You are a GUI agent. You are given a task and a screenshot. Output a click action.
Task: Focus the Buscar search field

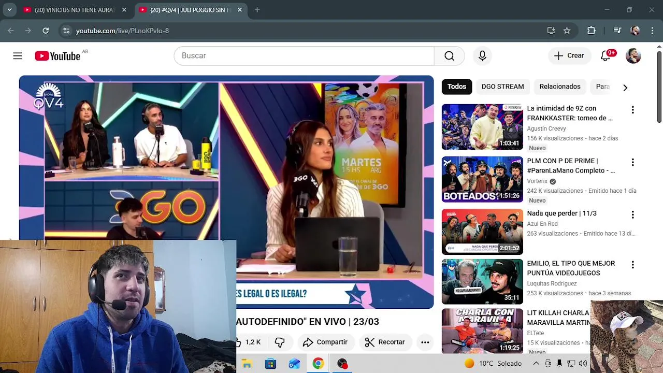(x=304, y=56)
